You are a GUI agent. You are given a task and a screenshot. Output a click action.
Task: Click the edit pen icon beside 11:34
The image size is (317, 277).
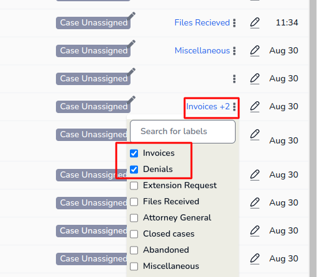255,23
